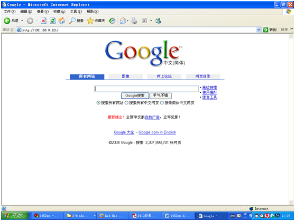Expand the Links (链接) toolbar chevron
The height and width of the screenshot is (221, 295).
pos(291,28)
